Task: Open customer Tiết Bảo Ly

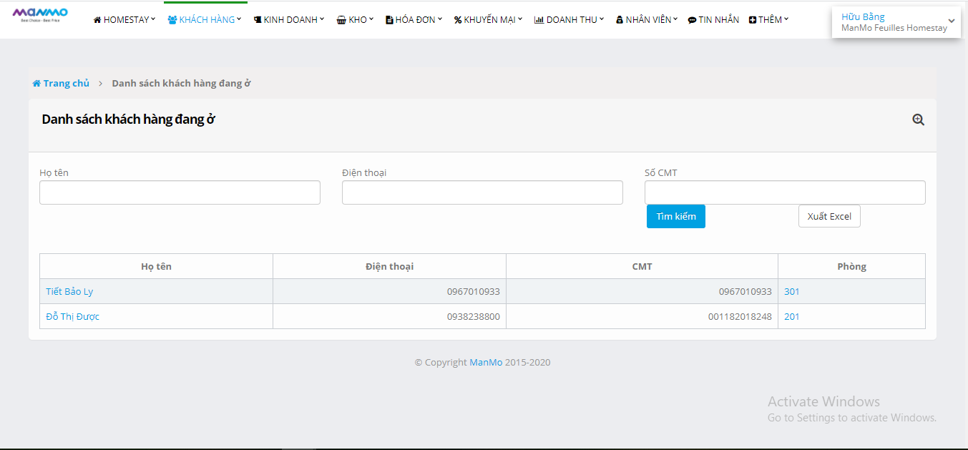Action: point(69,292)
